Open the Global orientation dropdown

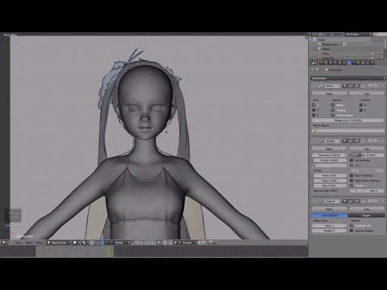click(x=120, y=242)
